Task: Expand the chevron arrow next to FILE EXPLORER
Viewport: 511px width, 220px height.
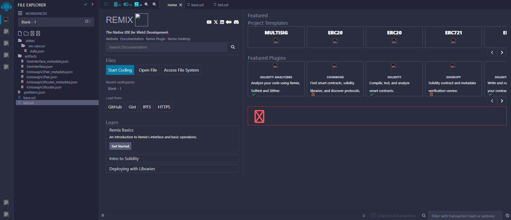Action: (x=92, y=4)
